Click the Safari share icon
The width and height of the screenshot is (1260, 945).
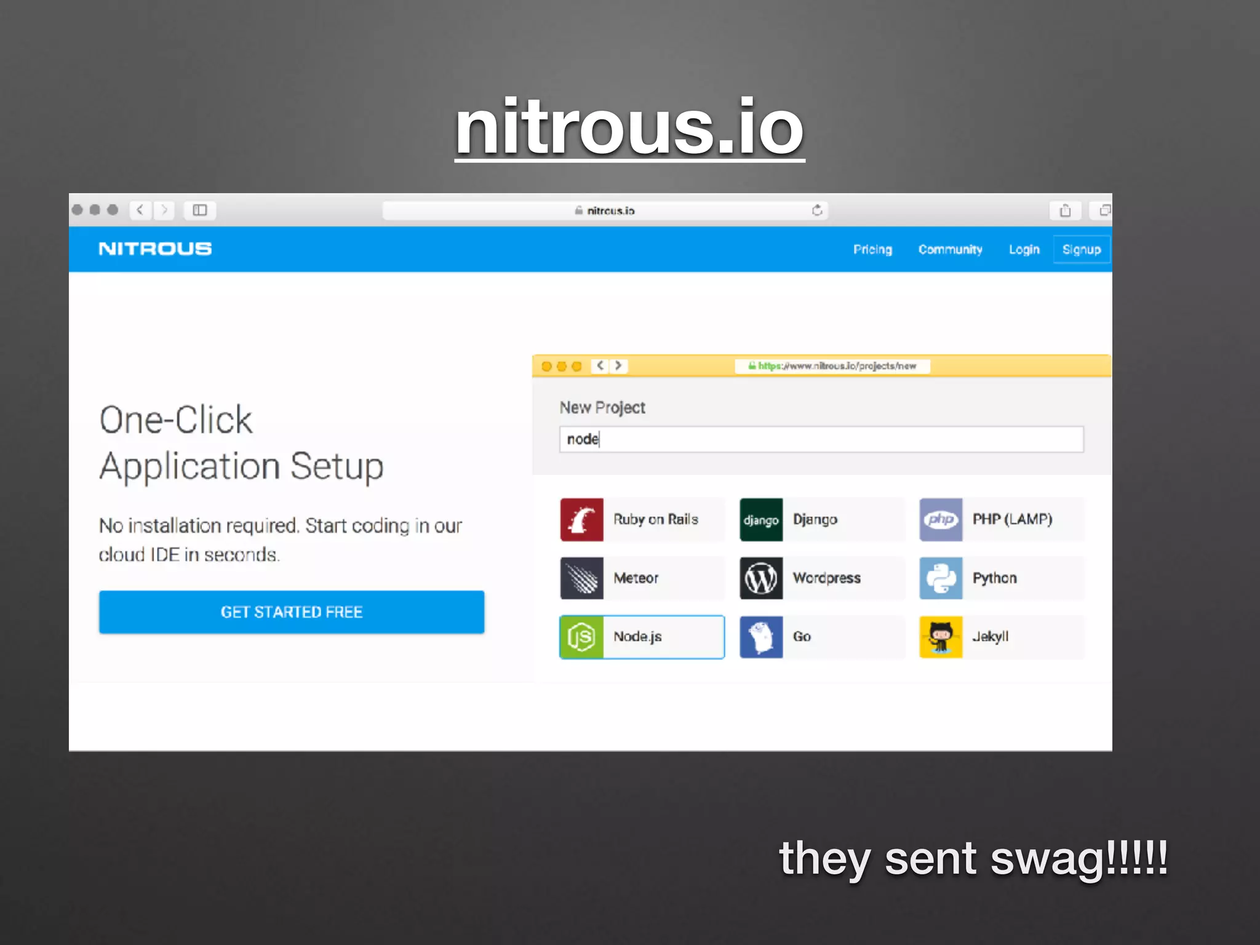click(x=1065, y=210)
